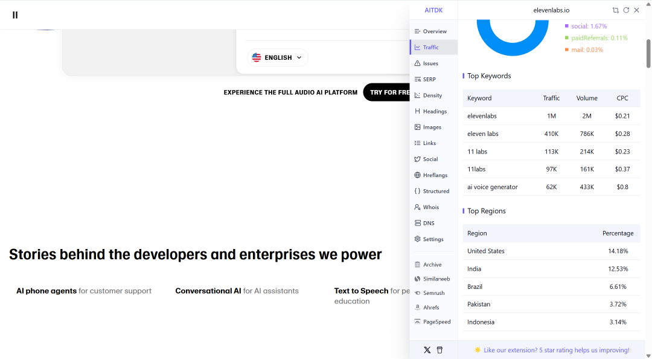652x359 pixels.
Task: Open the Density chart icon
Action: click(x=417, y=95)
